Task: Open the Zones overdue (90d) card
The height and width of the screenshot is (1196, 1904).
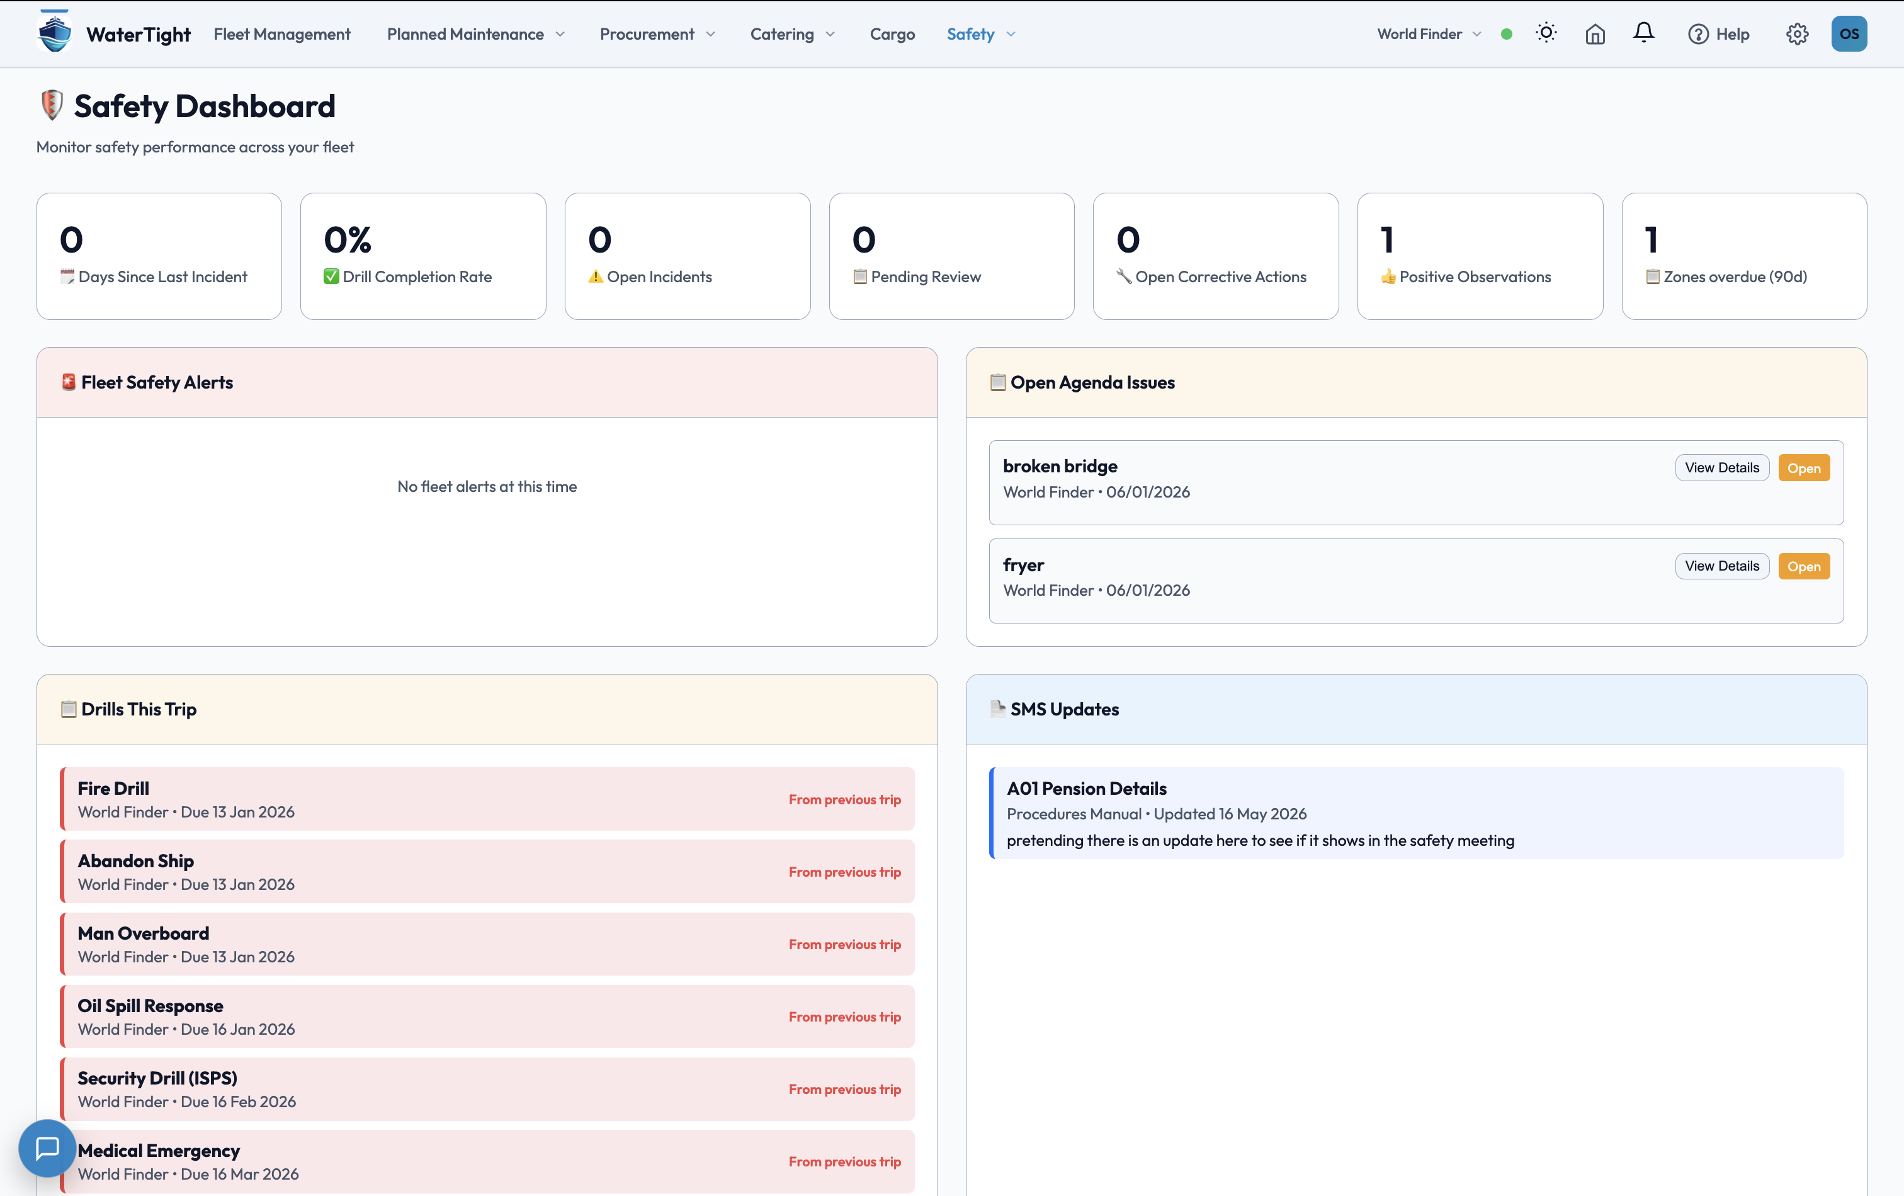Action: pos(1743,256)
